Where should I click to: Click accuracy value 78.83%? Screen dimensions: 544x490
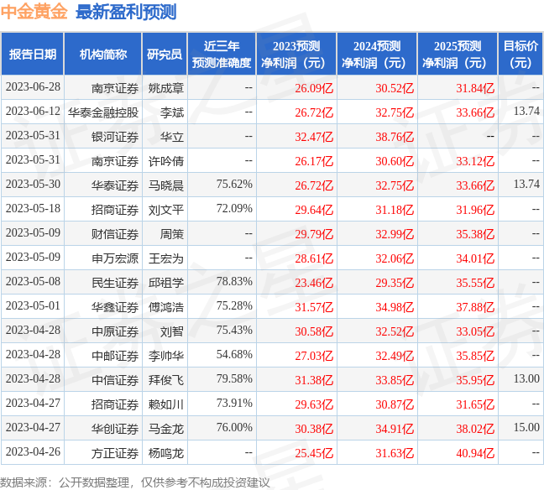(234, 282)
